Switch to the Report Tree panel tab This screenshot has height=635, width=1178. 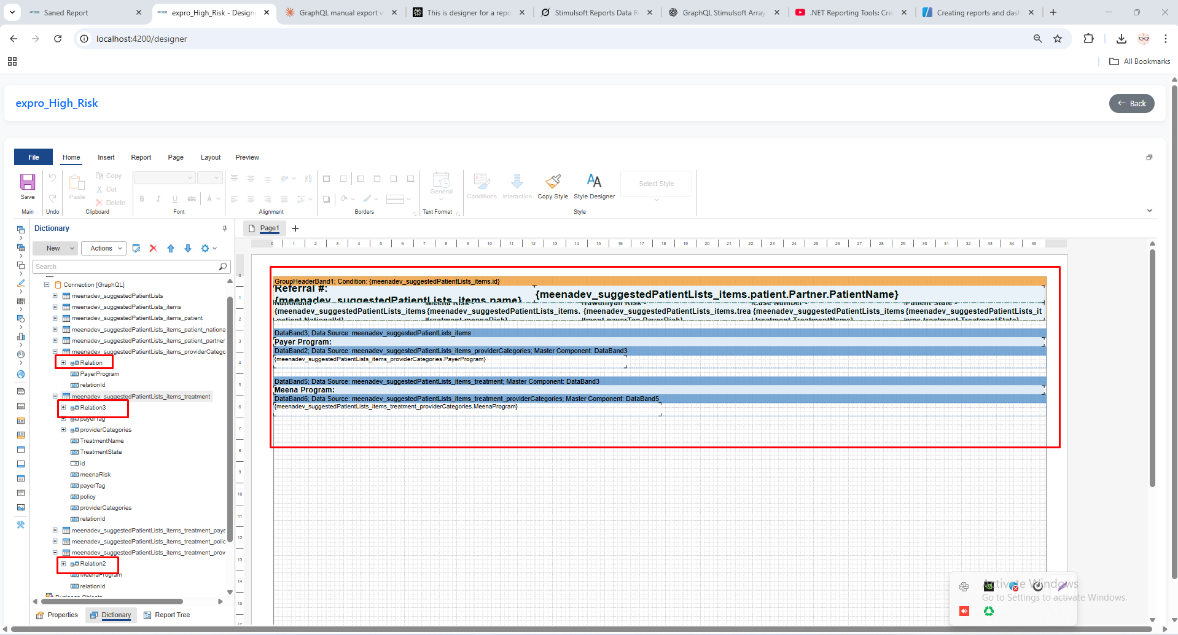tap(166, 615)
